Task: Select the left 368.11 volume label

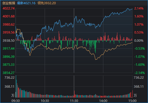Action: click(10, 87)
